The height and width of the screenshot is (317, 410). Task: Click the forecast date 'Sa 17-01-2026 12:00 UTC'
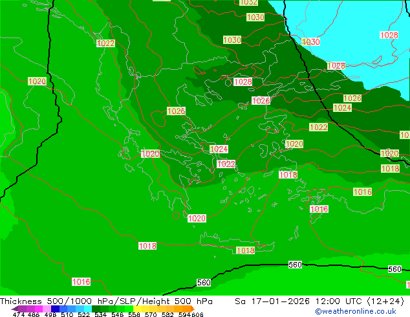tap(300, 301)
